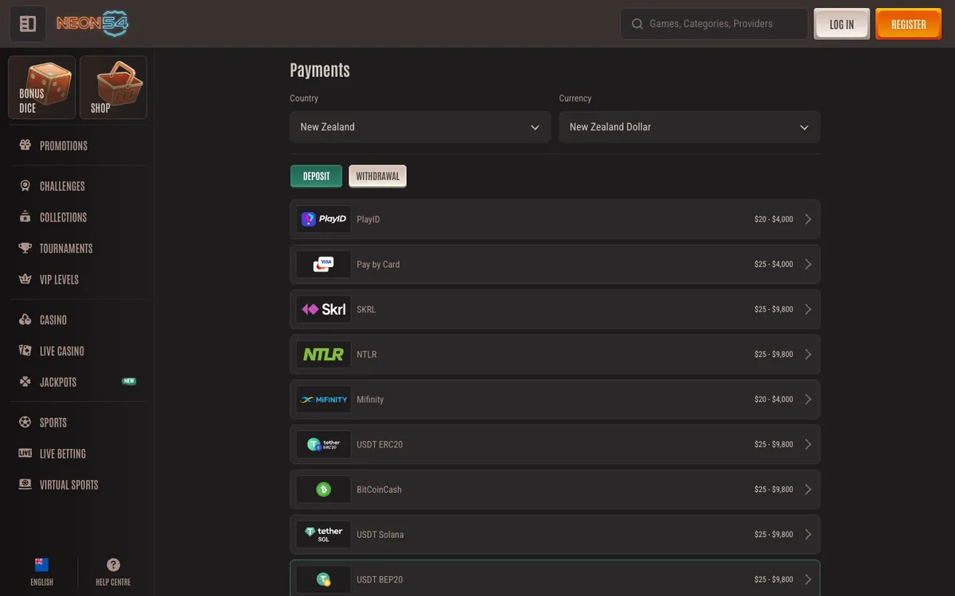Expand the USDT ERC20 row chevron

tap(808, 444)
